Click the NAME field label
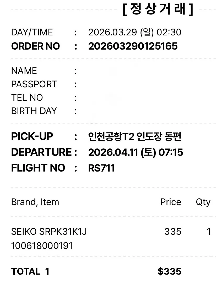This screenshot has height=283, width=216. point(24,71)
